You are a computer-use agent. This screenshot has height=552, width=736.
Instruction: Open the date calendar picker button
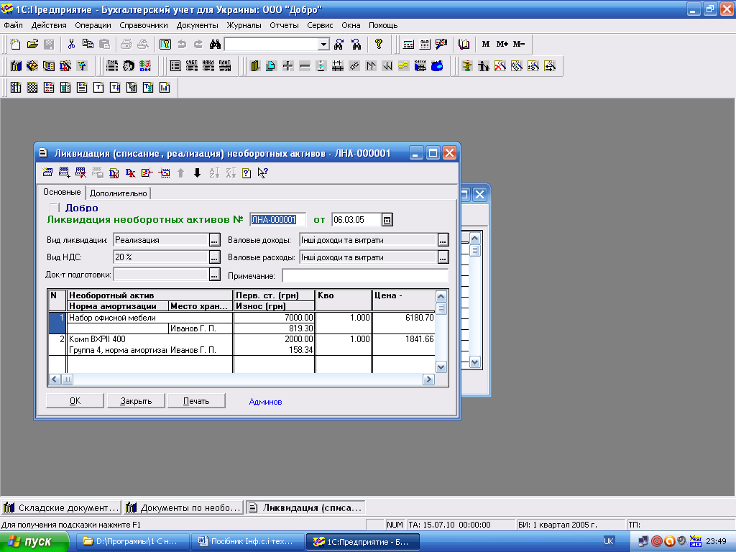pyautogui.click(x=387, y=220)
